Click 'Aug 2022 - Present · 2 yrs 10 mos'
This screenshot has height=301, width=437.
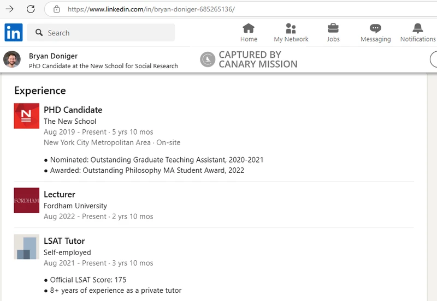(x=98, y=216)
